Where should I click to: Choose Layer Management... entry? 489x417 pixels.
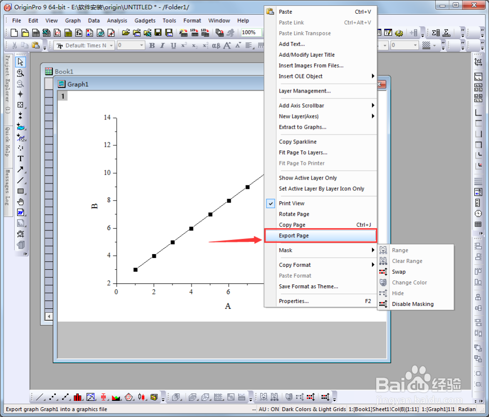(320, 91)
